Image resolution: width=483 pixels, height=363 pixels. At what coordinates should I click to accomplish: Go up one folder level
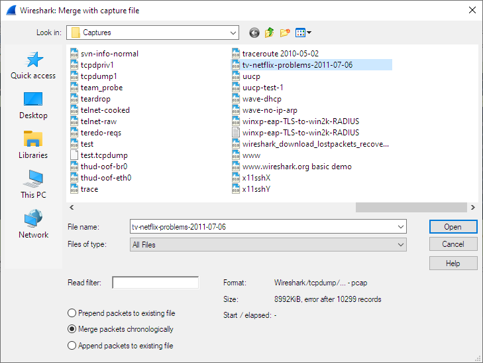pyautogui.click(x=270, y=33)
